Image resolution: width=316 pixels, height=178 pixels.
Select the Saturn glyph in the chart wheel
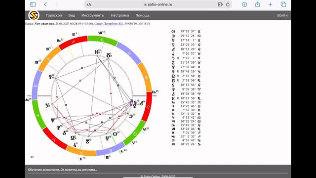click(x=47, y=105)
